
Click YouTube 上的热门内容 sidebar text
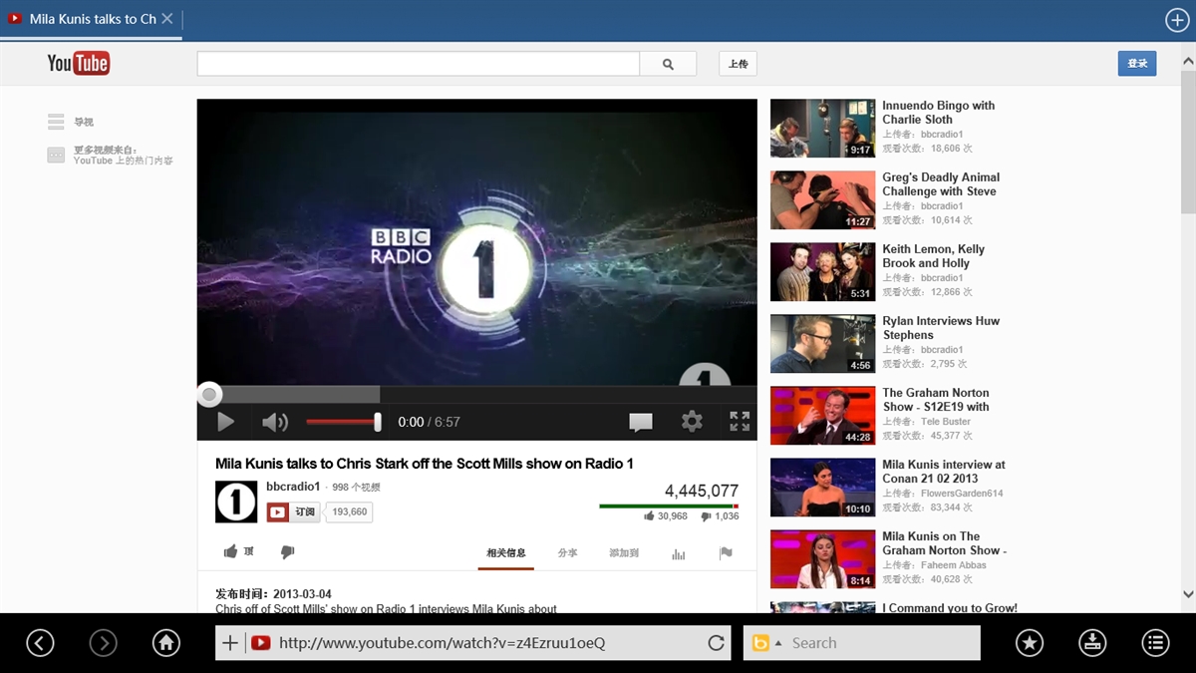(x=123, y=161)
